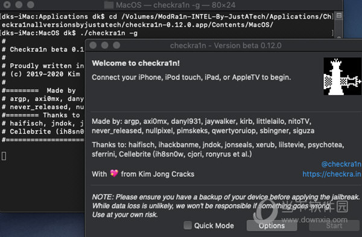Close the checkra1n window with the first title-bar button
The image size is (362, 237).
pos(93,45)
